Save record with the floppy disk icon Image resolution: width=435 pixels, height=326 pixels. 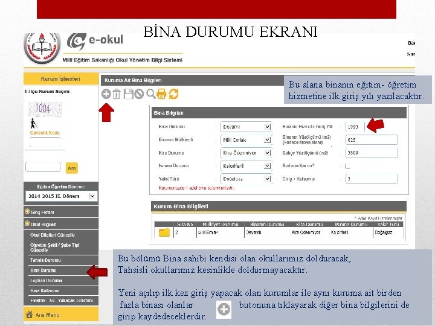tap(128, 94)
